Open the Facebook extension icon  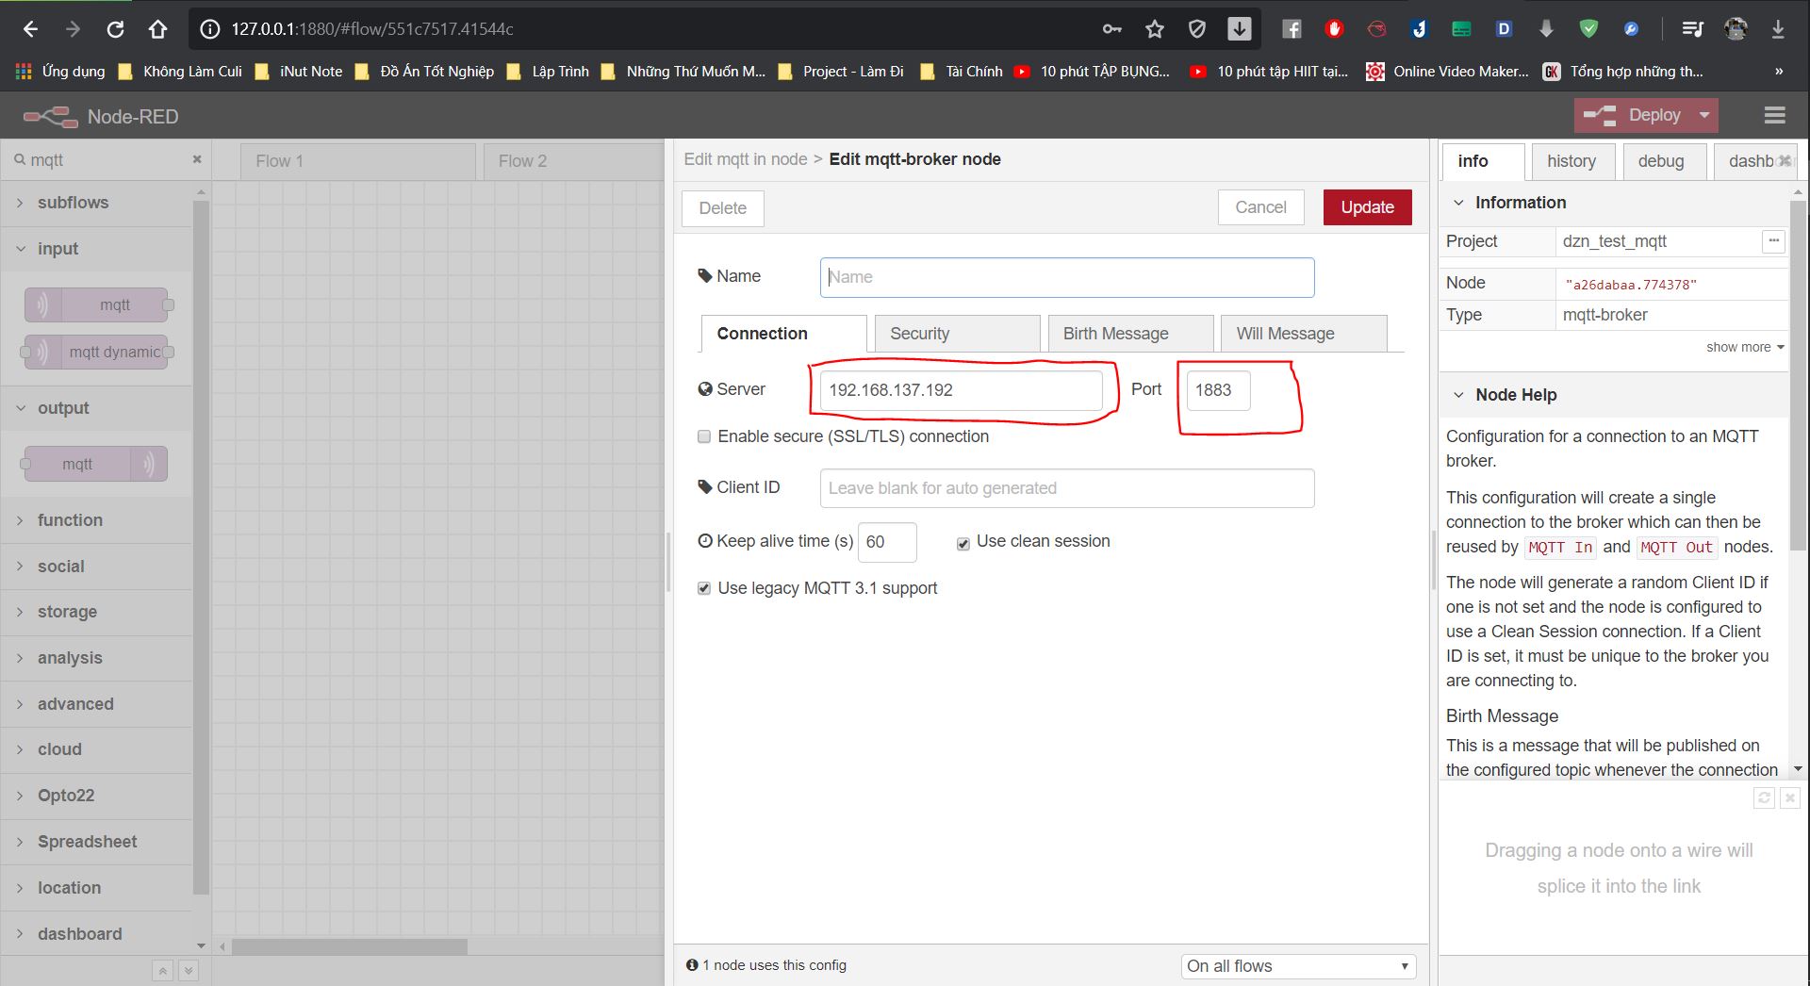1292,29
